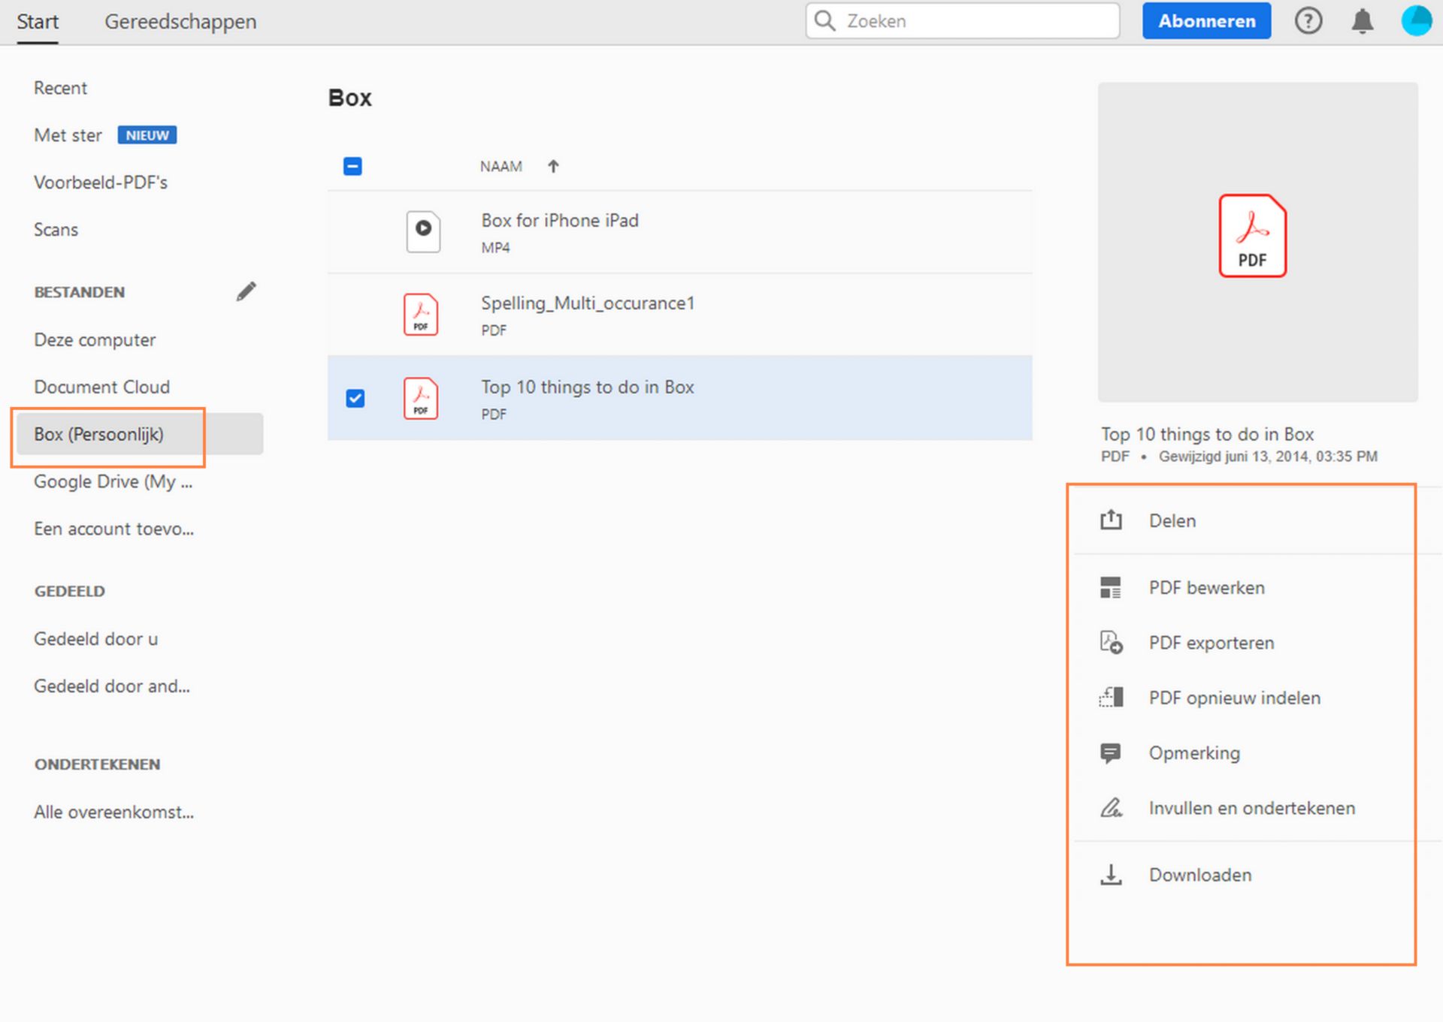Viewport: 1443px width, 1022px height.
Task: Click the Downloaden arrow icon
Action: (1111, 875)
